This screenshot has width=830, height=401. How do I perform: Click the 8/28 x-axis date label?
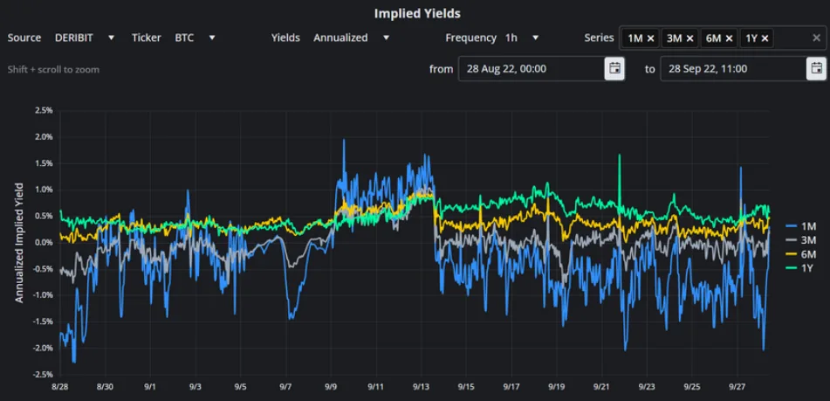pyautogui.click(x=60, y=387)
